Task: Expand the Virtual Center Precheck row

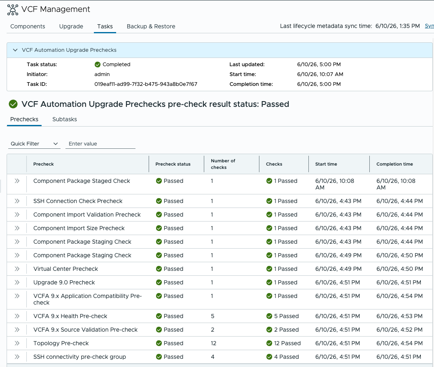Action: [17, 269]
